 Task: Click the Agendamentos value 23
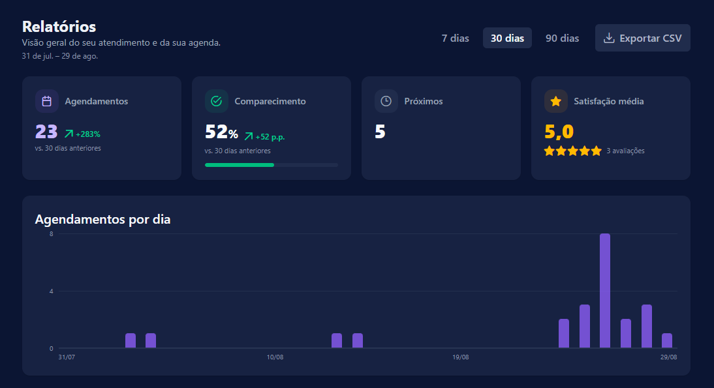coord(46,132)
